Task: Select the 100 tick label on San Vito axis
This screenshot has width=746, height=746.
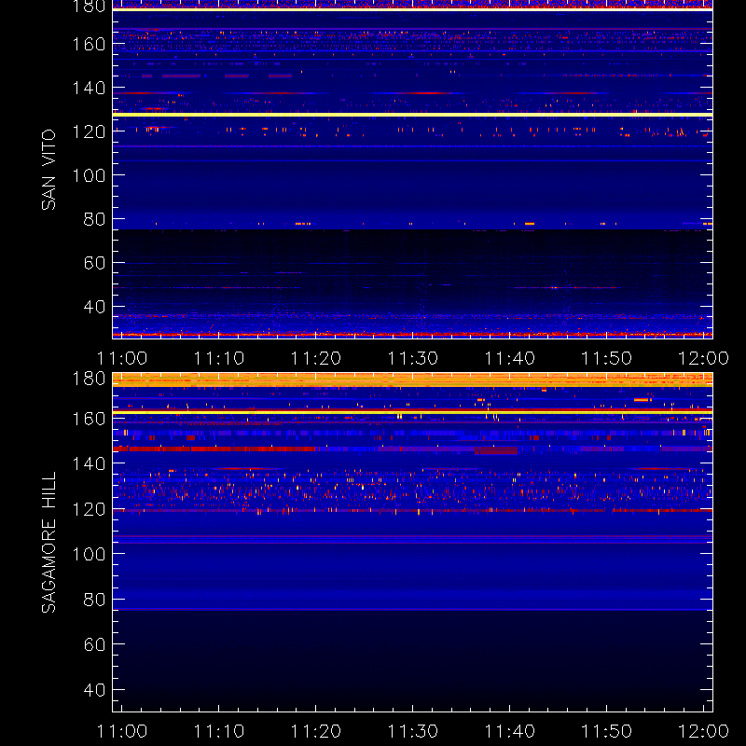Action: [x=89, y=175]
